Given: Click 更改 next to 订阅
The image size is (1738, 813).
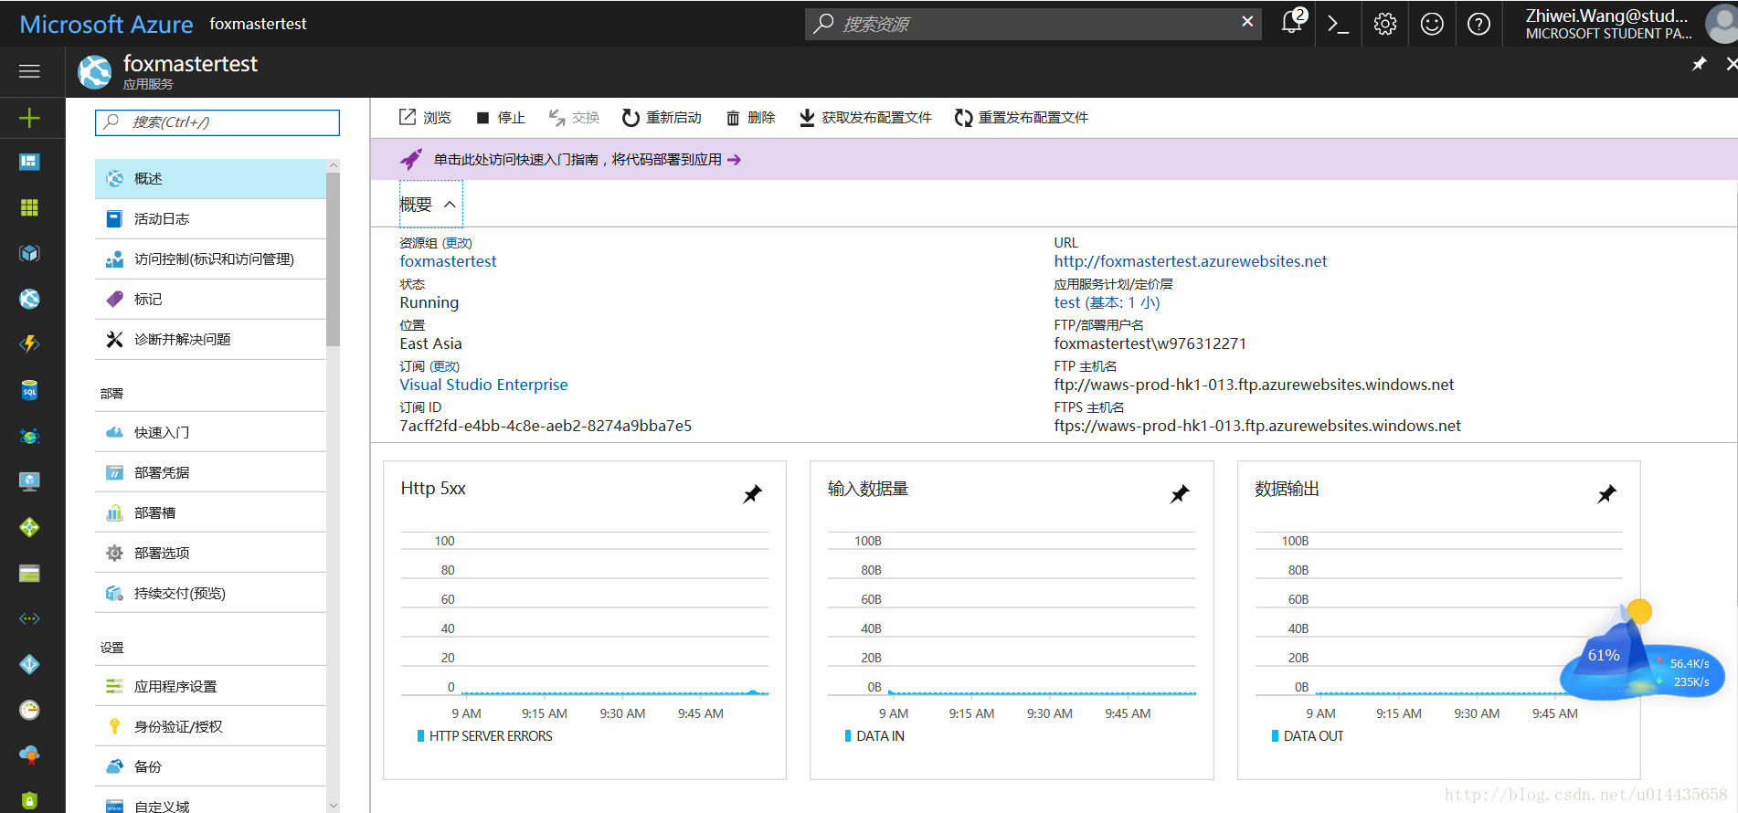Looking at the screenshot, I should (x=445, y=366).
